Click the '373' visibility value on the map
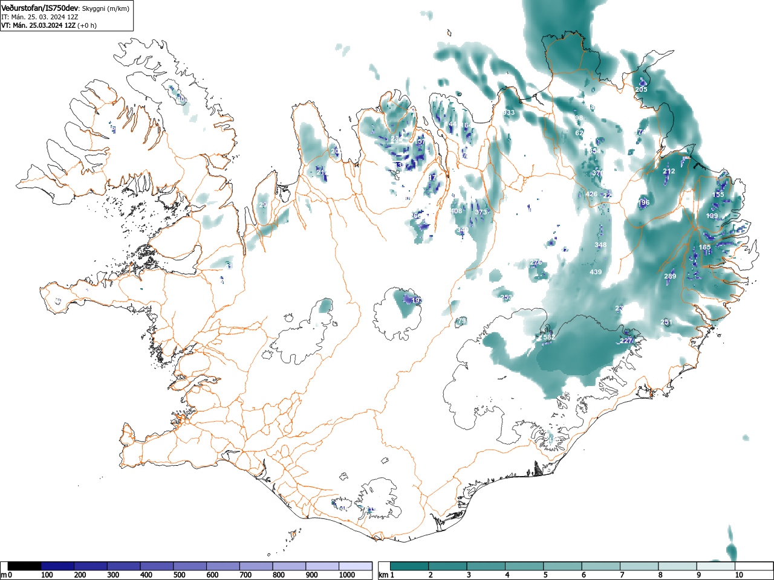The image size is (774, 580). click(481, 213)
